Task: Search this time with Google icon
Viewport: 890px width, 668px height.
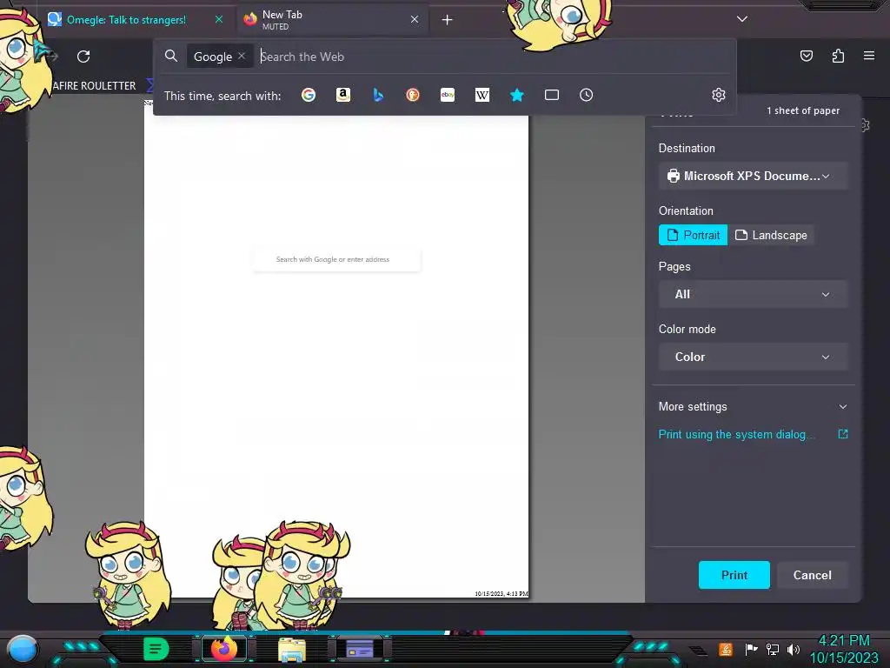Action: point(309,95)
